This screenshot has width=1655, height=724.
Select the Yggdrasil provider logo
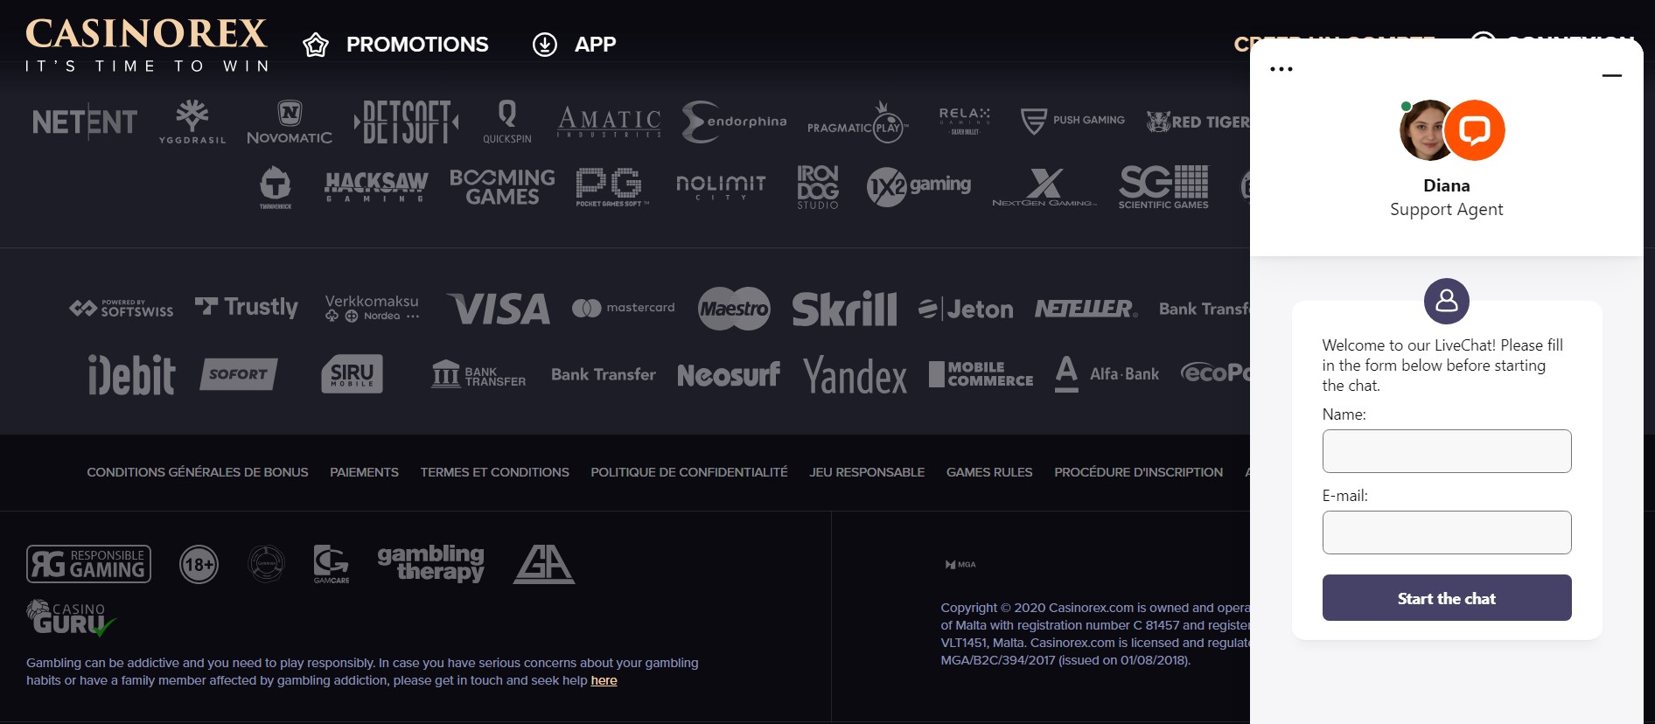192,122
